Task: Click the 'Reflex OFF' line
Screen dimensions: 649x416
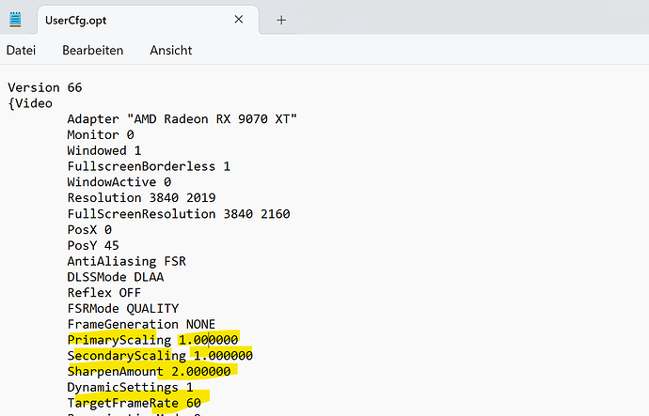Action: 104,292
